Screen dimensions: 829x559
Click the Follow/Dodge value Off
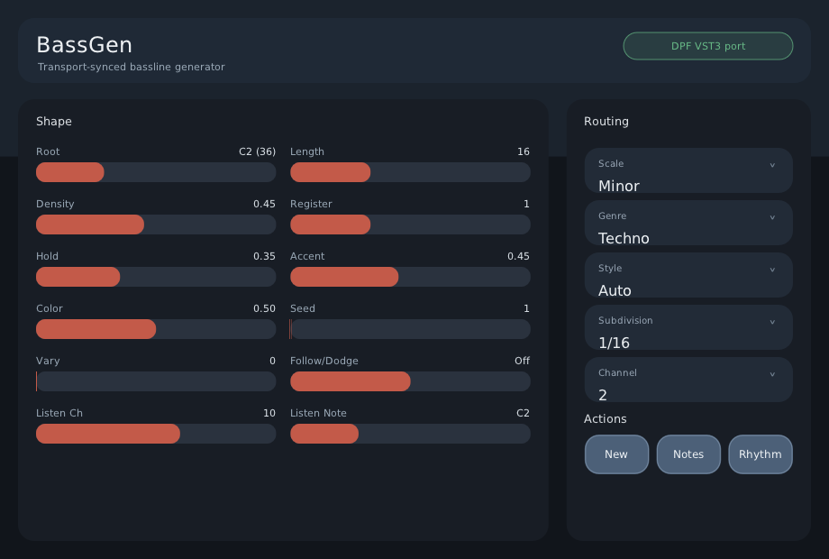pos(522,361)
